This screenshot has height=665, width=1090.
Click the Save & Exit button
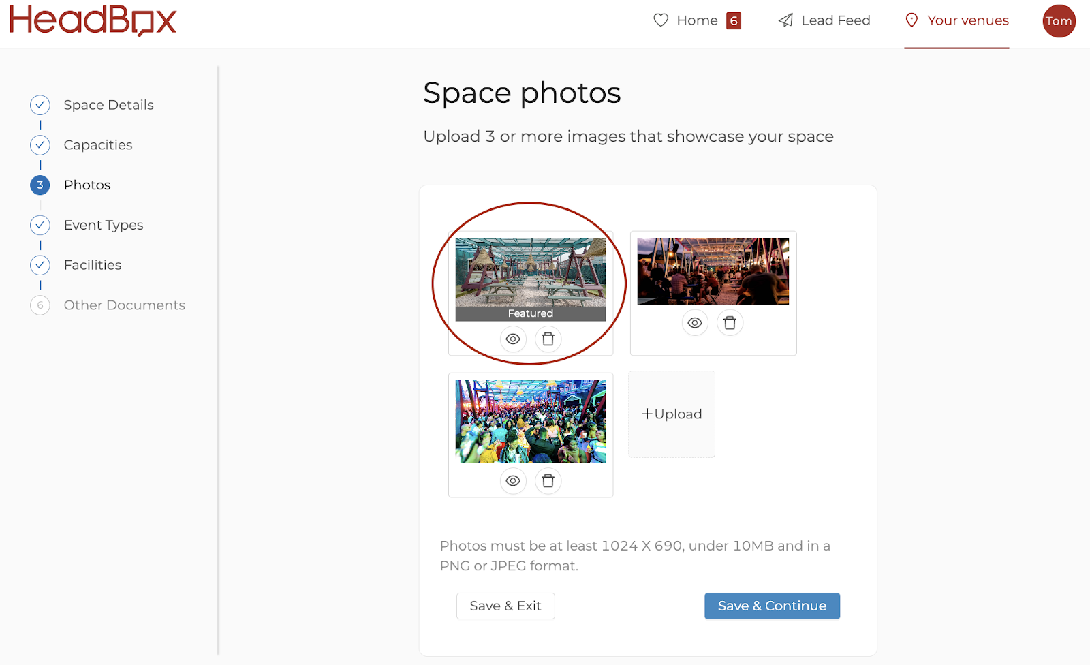click(x=505, y=606)
